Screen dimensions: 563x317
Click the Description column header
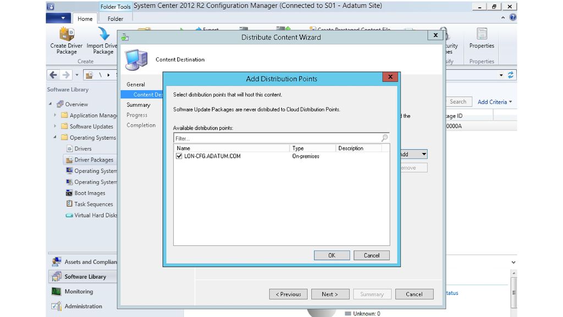[358, 148]
